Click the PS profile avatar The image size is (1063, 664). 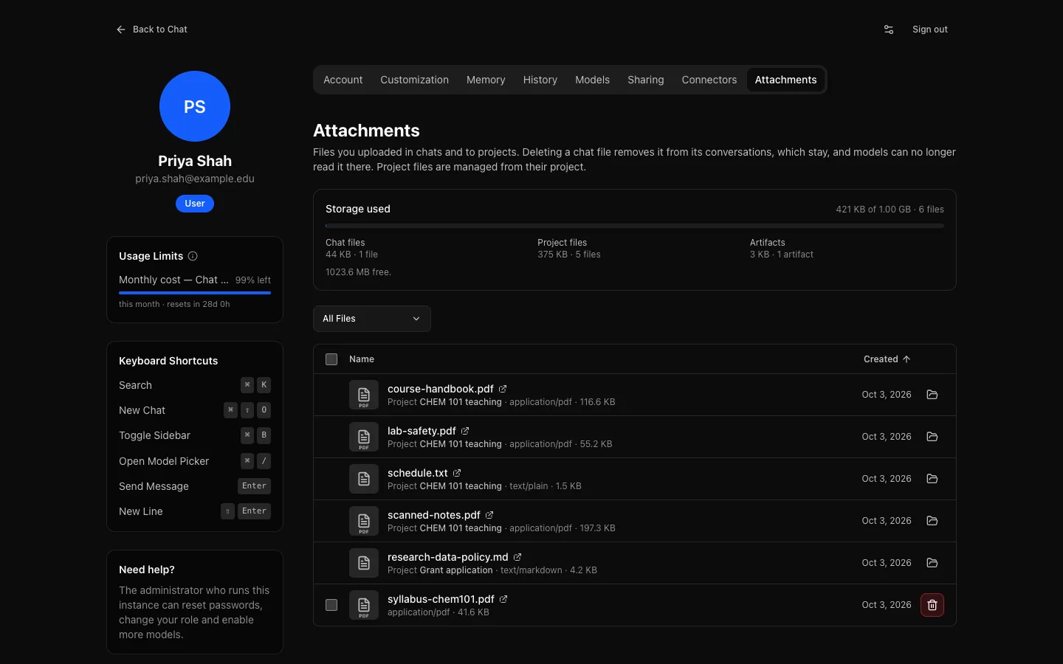click(x=195, y=106)
